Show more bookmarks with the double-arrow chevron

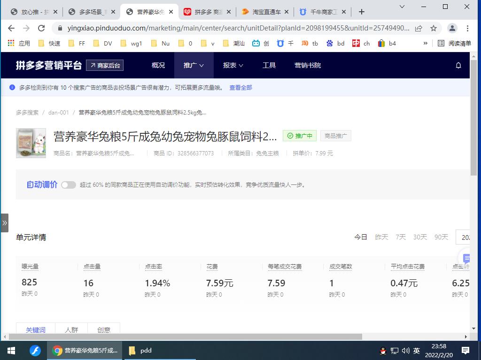pos(425,43)
